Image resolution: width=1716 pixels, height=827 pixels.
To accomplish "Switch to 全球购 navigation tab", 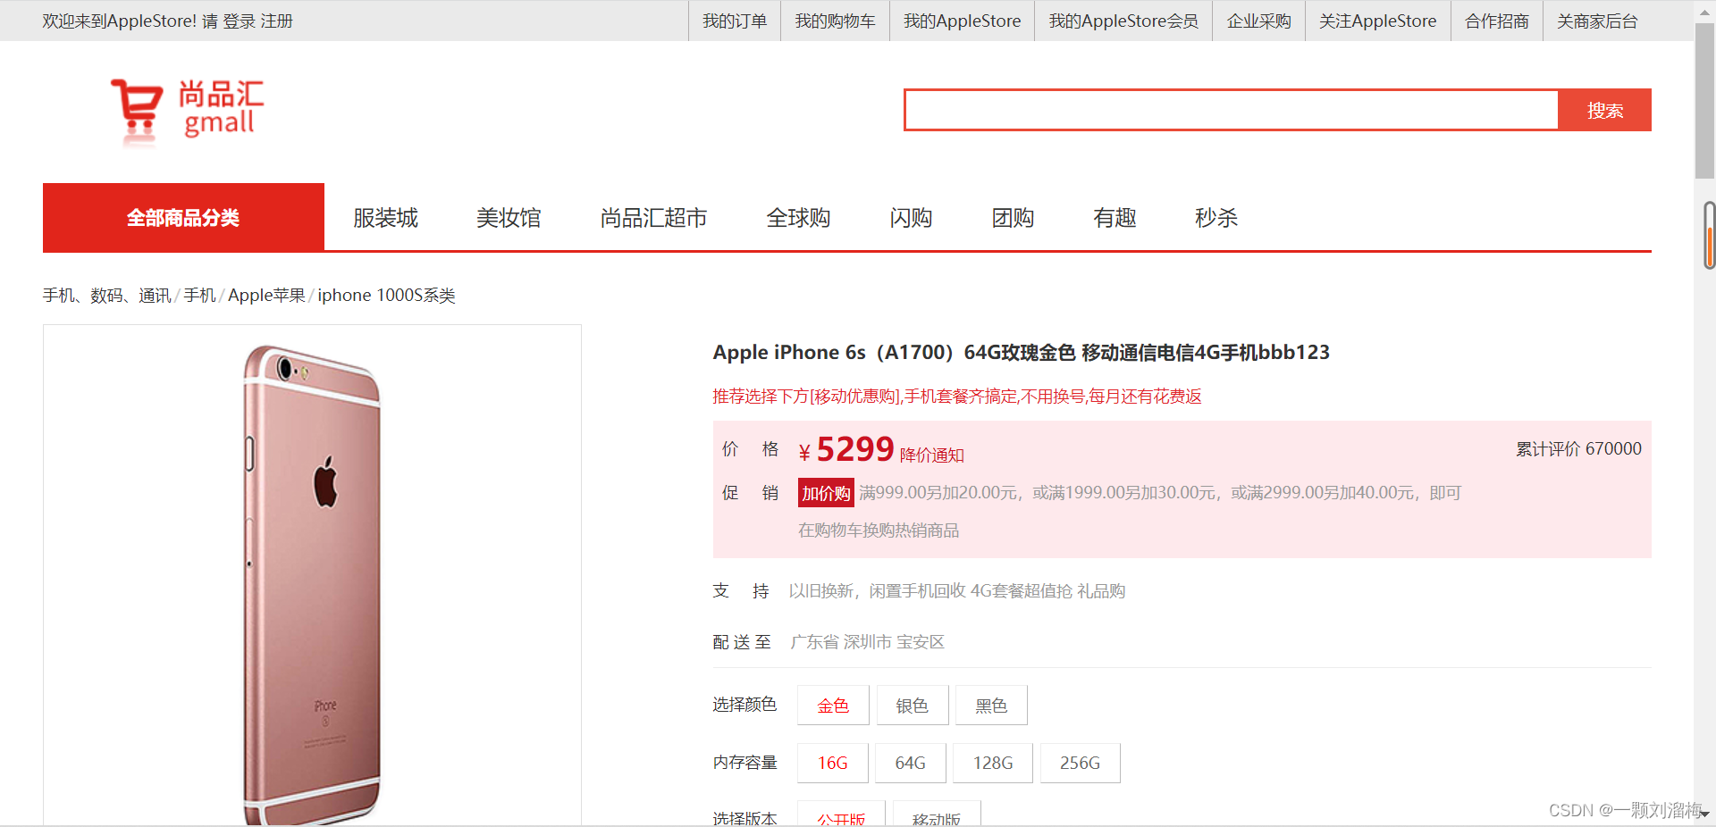I will click(798, 218).
